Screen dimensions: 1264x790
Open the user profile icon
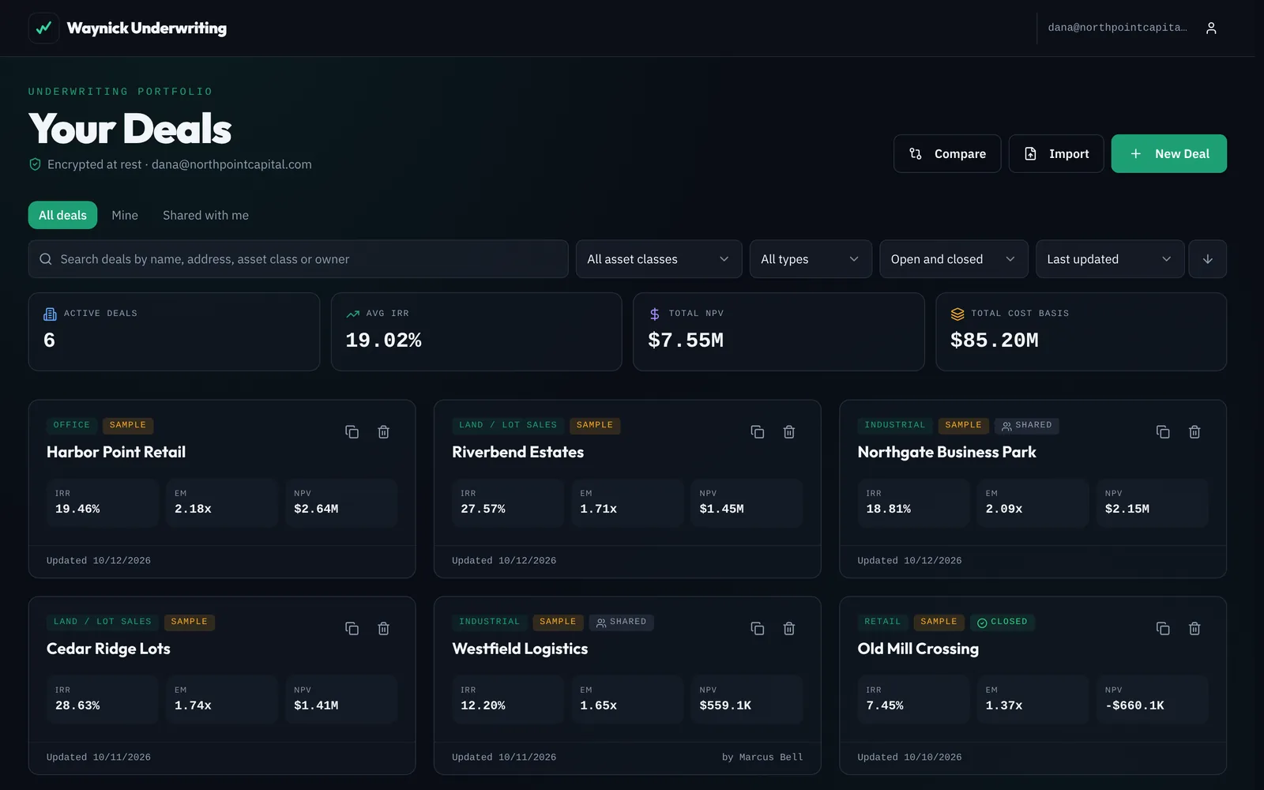(1211, 28)
